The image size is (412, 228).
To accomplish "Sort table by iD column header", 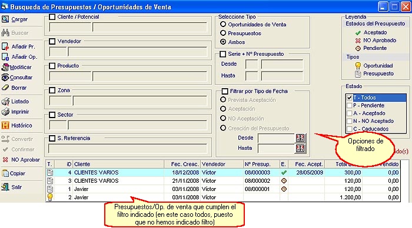I will click(x=64, y=164).
